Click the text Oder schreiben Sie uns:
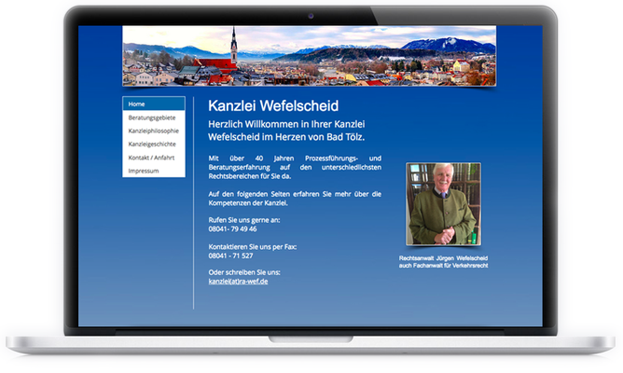 pyautogui.click(x=244, y=272)
